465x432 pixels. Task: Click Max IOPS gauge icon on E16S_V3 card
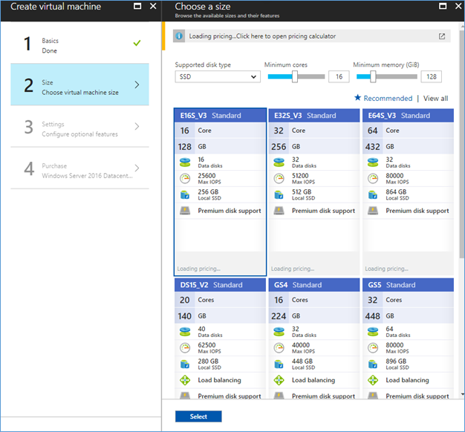click(185, 178)
